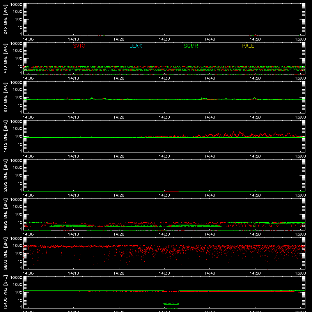Click the 10 tick label on 1415 MHz axis
312x312 pixels.
coord(20,144)
